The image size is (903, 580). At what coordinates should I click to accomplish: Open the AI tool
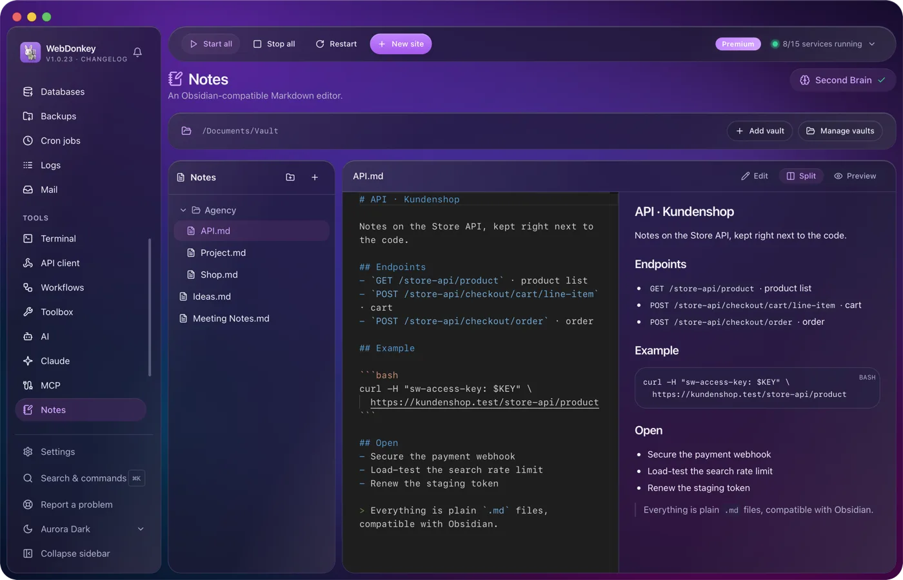tap(81, 336)
